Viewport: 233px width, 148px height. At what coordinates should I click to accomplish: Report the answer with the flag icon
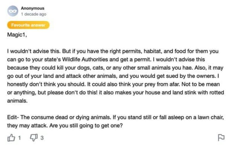[221, 138]
